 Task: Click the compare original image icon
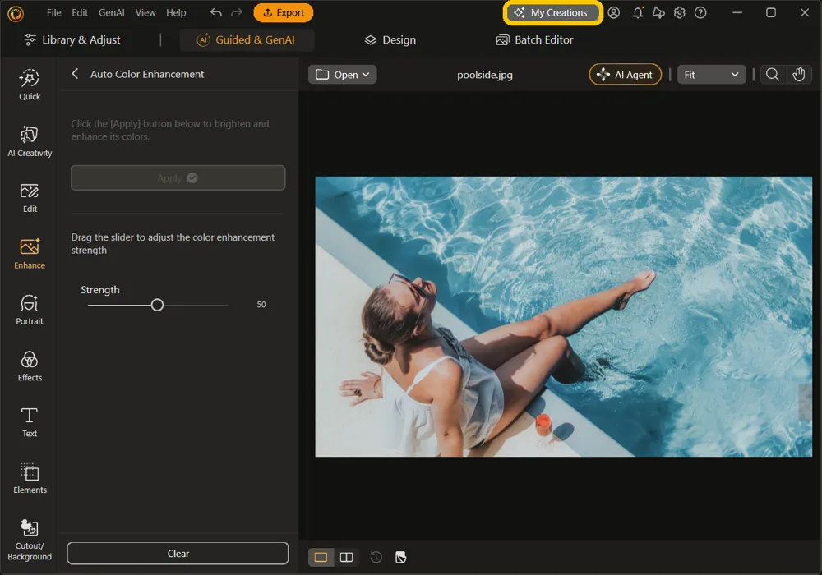(x=400, y=557)
